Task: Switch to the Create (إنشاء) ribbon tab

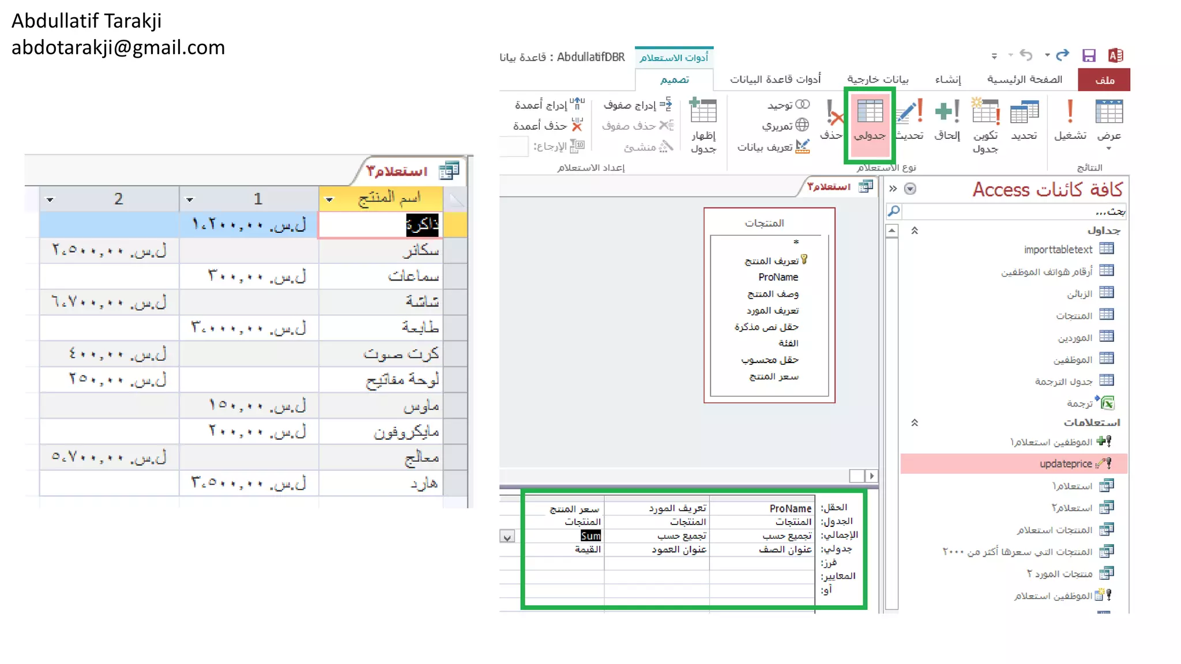Action: pos(947,80)
